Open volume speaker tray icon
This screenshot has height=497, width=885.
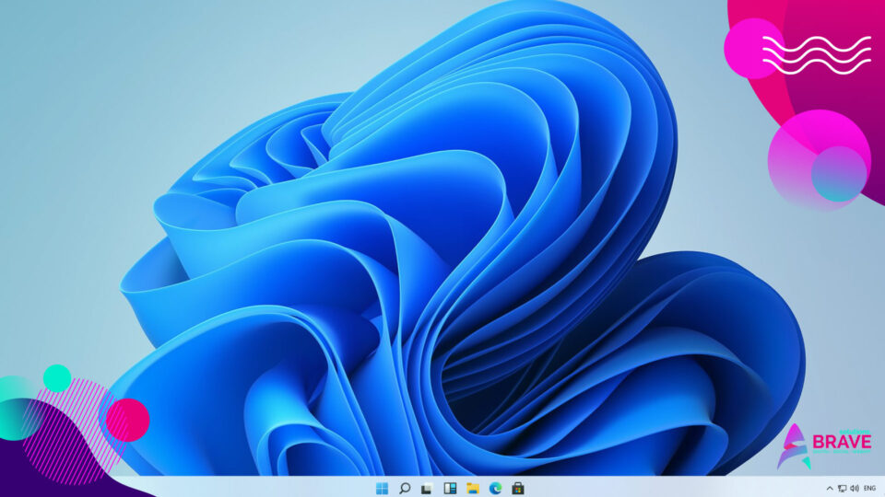[855, 489]
